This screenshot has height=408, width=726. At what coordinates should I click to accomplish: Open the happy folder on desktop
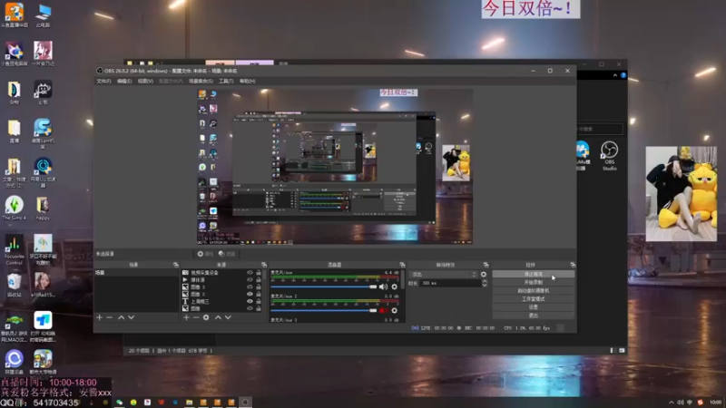click(43, 209)
